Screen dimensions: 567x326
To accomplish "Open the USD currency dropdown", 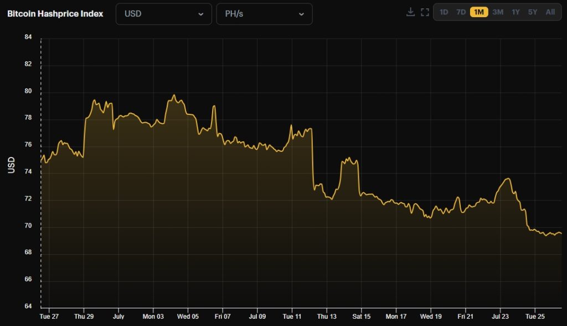I will pos(164,14).
